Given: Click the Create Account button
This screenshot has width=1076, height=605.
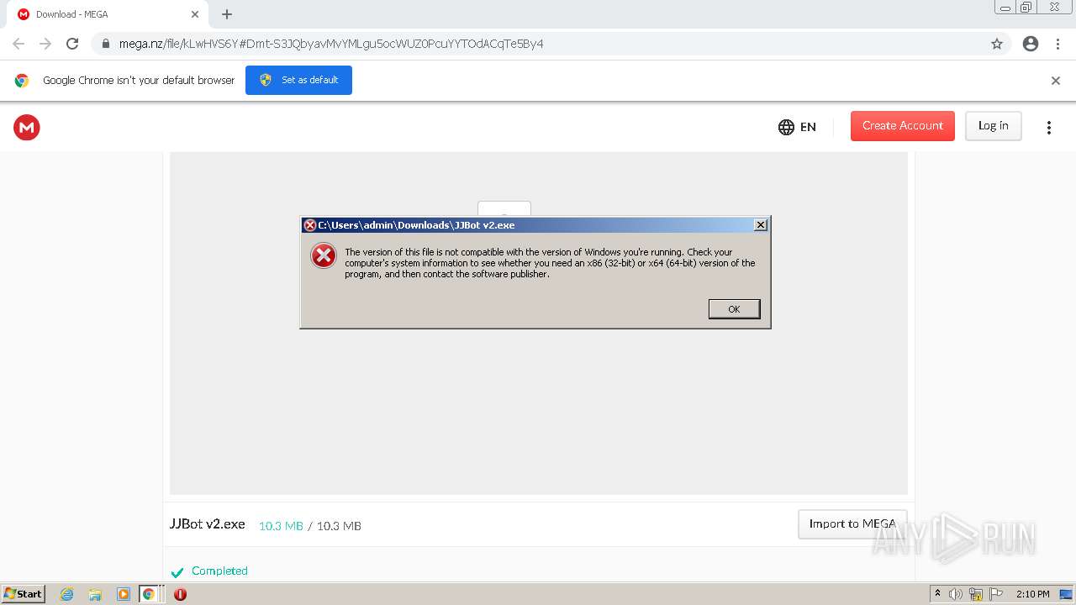Looking at the screenshot, I should point(902,126).
